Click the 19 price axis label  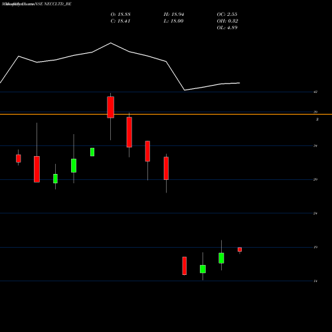point(315,247)
